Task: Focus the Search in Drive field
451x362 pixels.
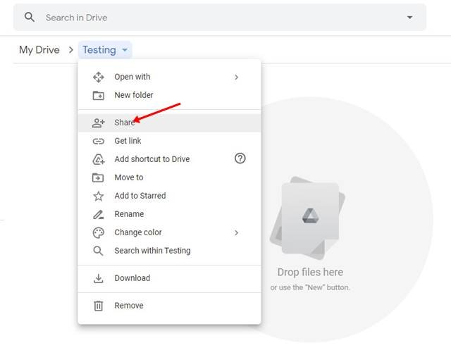Action: (x=220, y=17)
